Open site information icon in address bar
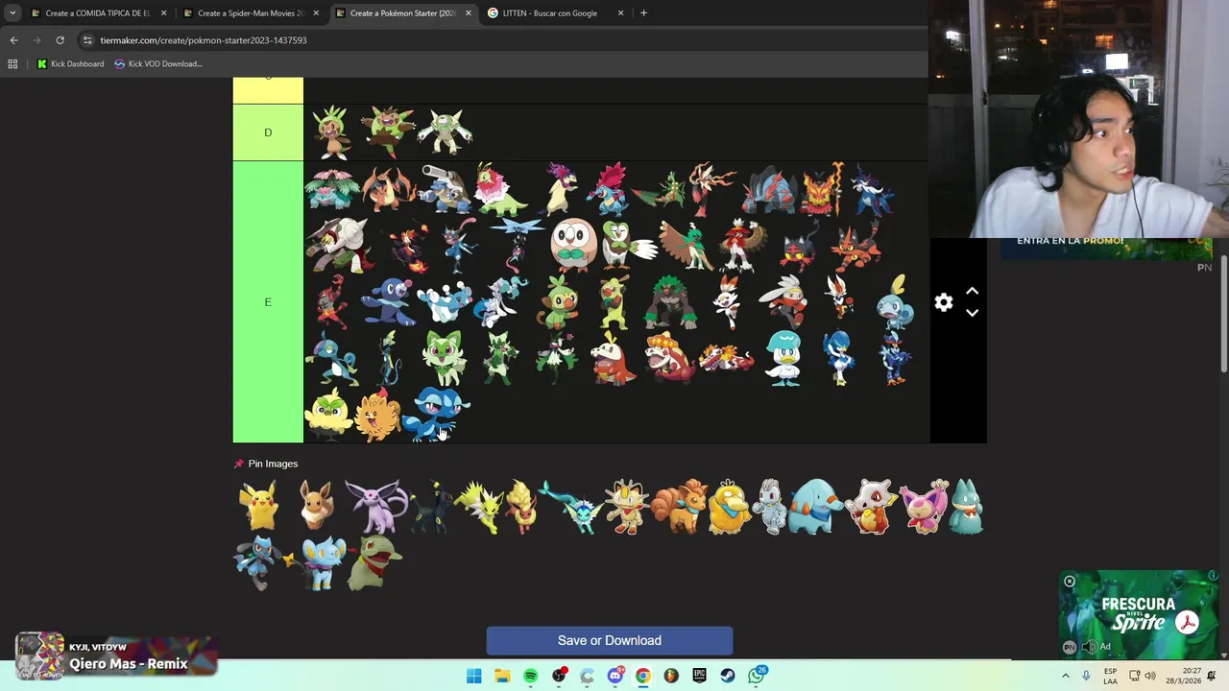This screenshot has height=691, width=1229. coord(87,40)
